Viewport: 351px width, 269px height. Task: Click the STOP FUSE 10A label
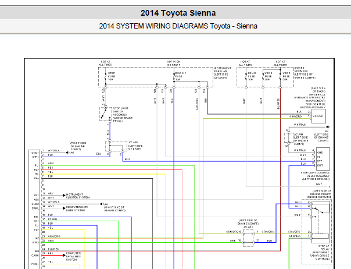[x=112, y=76]
